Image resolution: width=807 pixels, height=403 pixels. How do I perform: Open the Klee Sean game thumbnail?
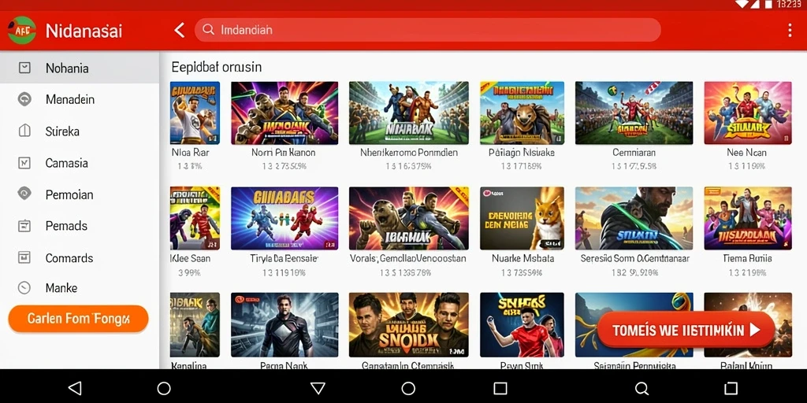(195, 219)
